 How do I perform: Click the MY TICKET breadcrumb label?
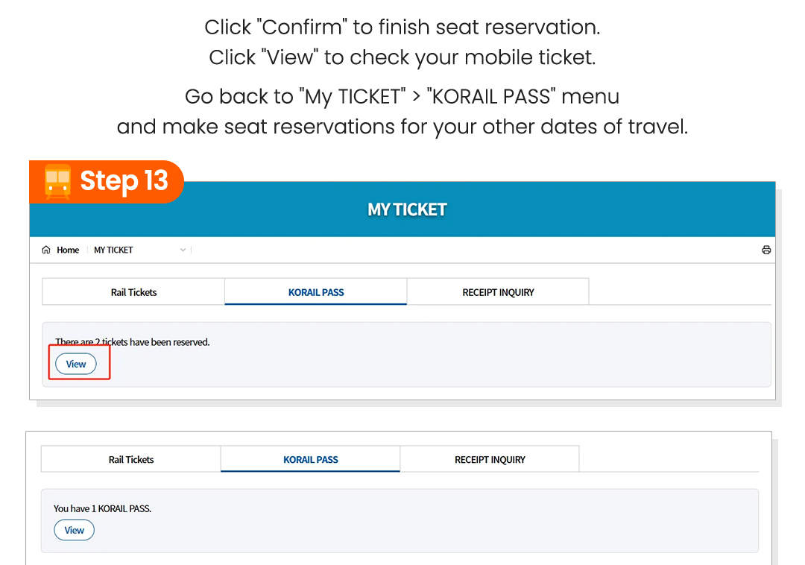113,250
